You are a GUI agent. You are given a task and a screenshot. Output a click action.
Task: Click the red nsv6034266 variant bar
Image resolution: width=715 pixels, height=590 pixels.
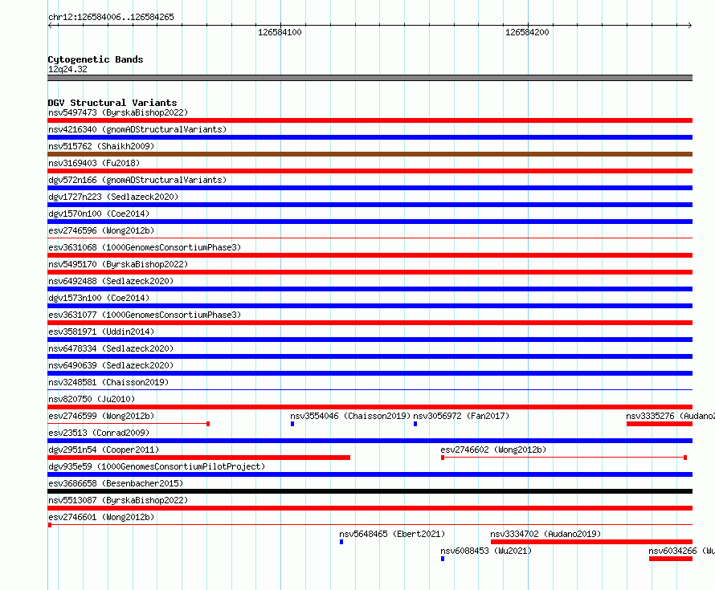671,559
